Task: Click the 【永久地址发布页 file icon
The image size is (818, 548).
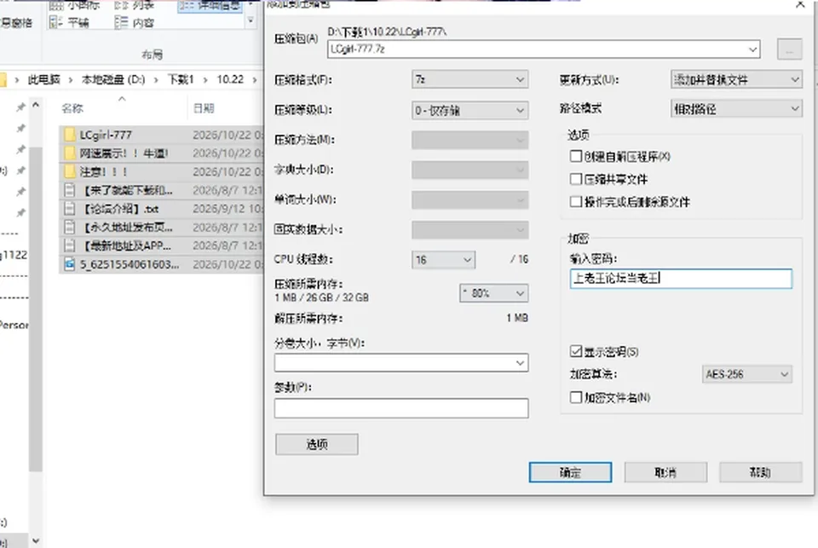Action: 69,227
